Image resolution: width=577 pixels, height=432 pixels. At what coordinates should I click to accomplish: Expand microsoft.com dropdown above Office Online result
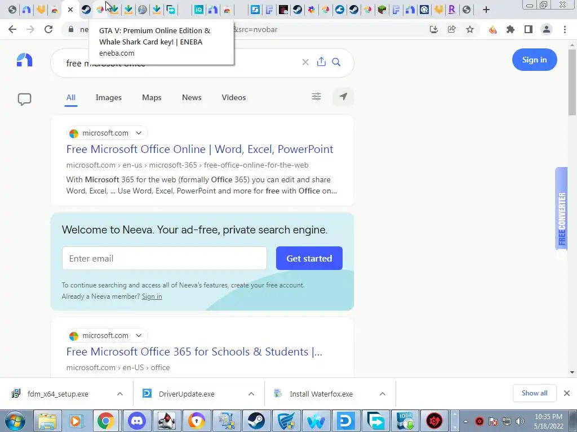[x=139, y=133]
